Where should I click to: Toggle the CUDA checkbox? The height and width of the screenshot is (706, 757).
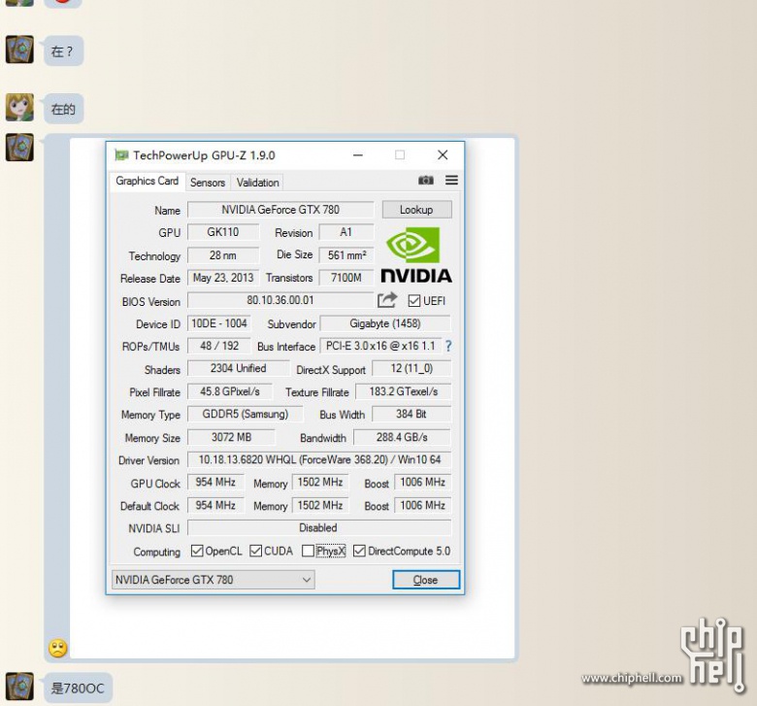coord(256,551)
